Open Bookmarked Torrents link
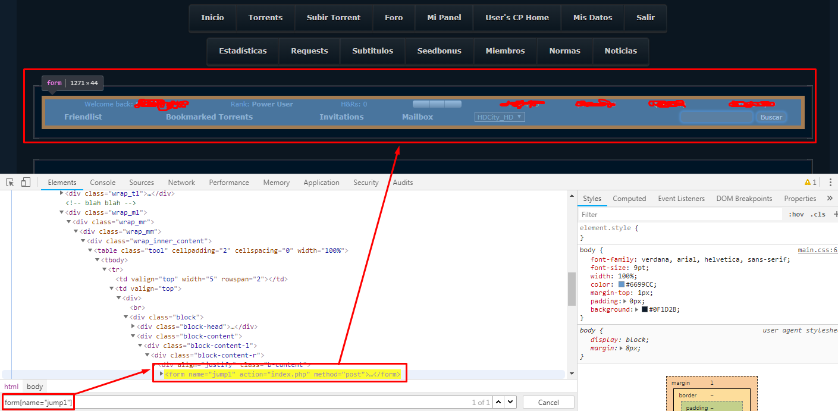 209,117
